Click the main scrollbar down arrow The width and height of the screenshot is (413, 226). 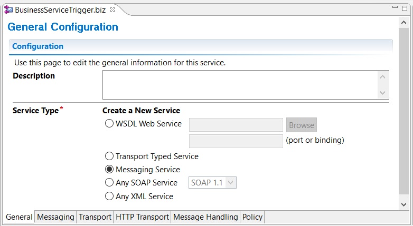point(403,204)
